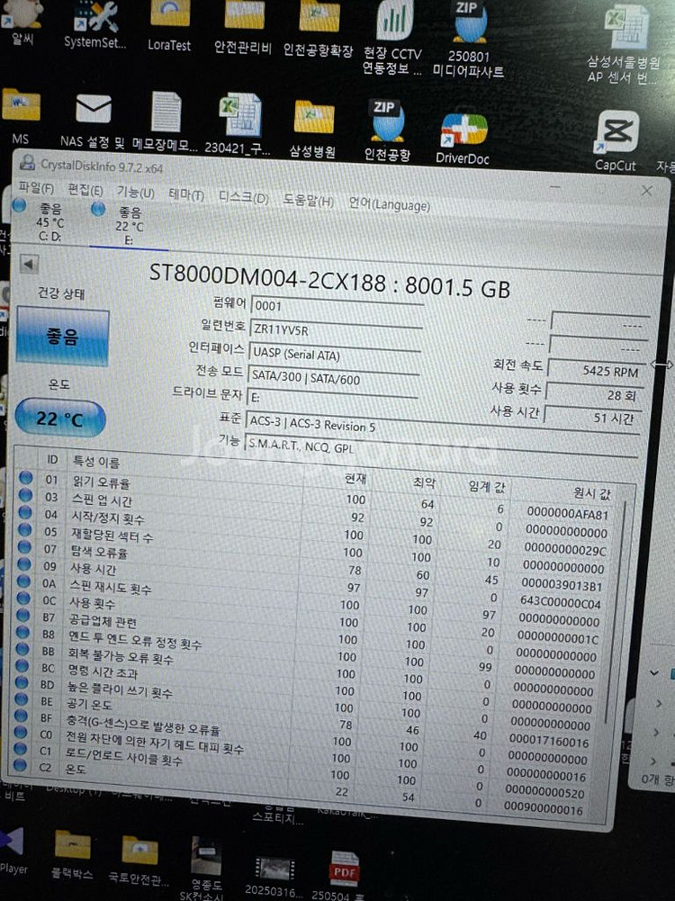675x901 pixels.
Task: Open the 230421_구... Excel file
Action: click(238, 123)
